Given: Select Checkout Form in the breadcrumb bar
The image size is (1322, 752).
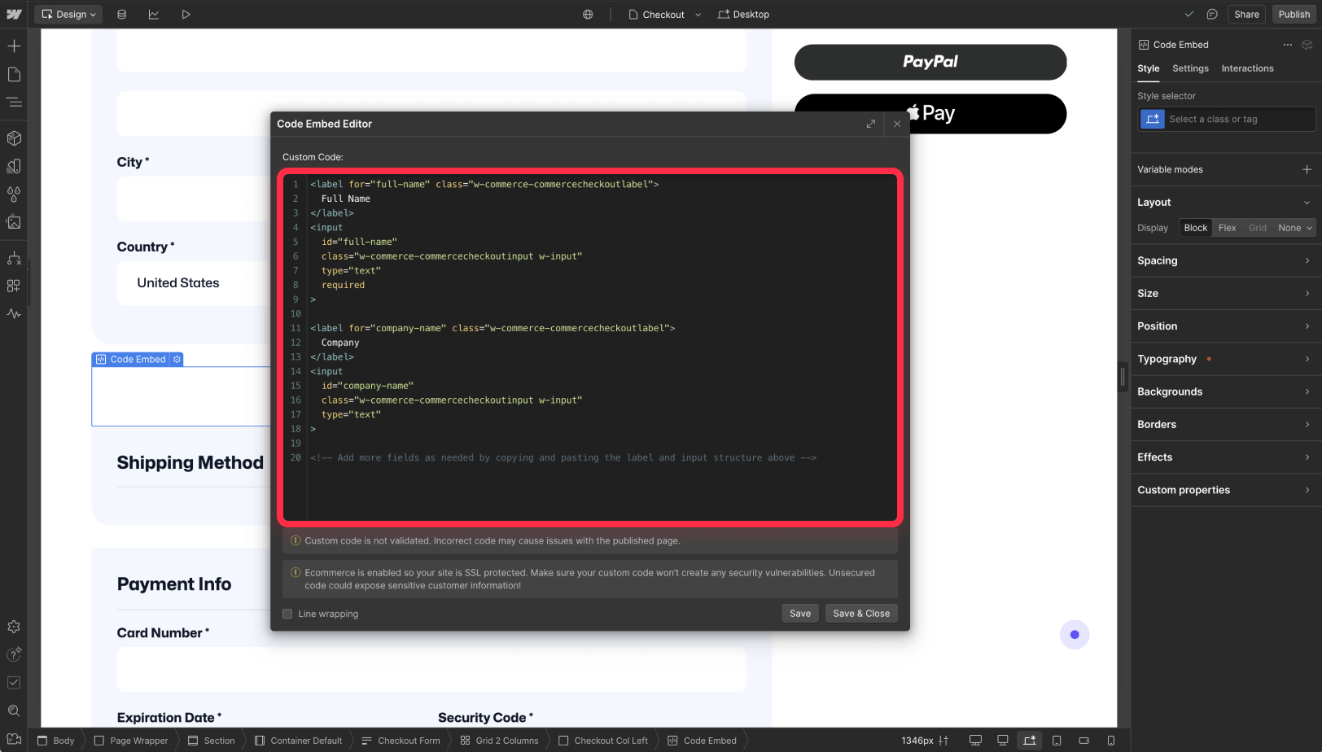Looking at the screenshot, I should [x=401, y=741].
